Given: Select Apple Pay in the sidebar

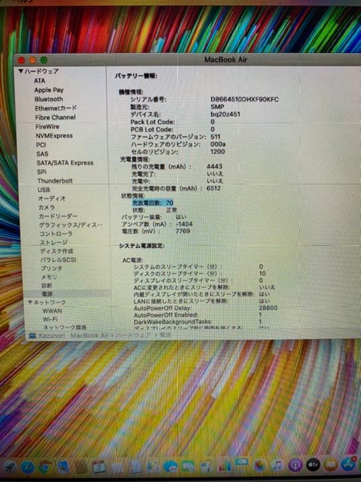Looking at the screenshot, I should tap(49, 90).
